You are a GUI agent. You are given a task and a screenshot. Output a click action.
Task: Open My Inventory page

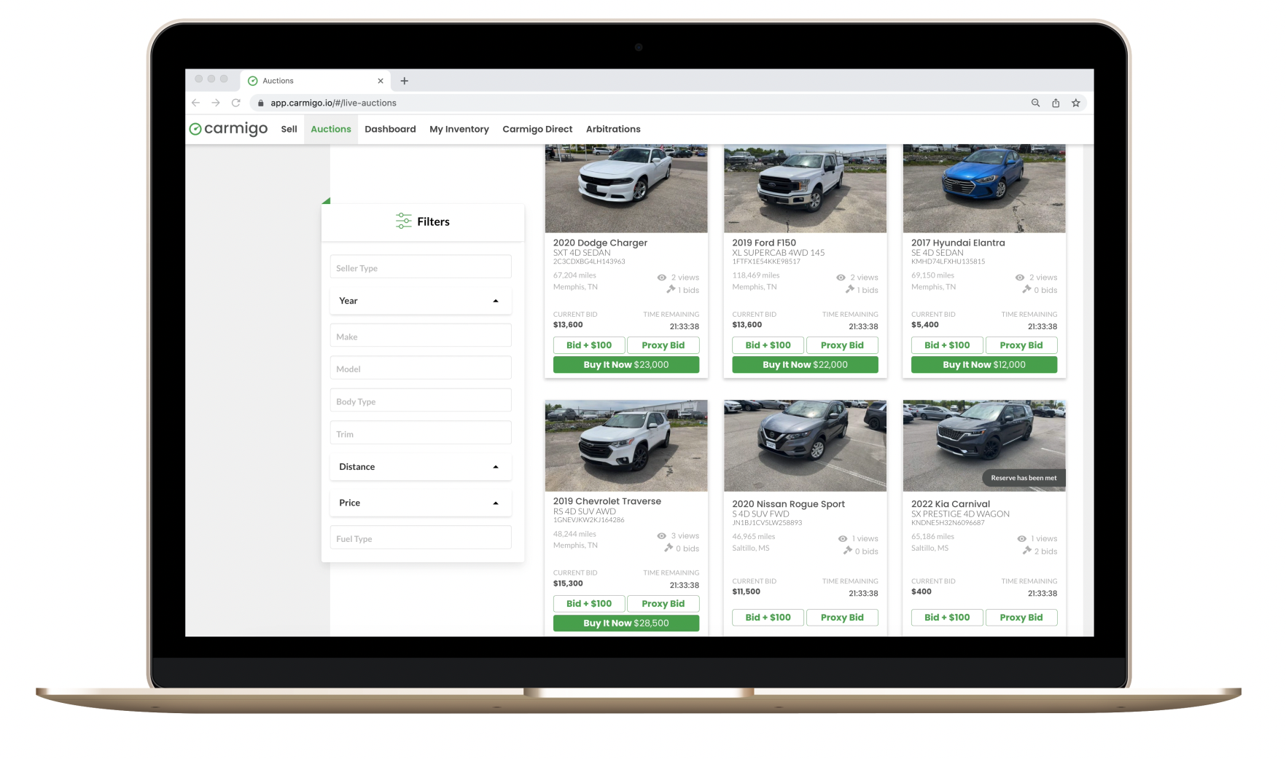coord(459,129)
